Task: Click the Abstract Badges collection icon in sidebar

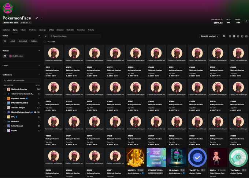Action: (9, 107)
